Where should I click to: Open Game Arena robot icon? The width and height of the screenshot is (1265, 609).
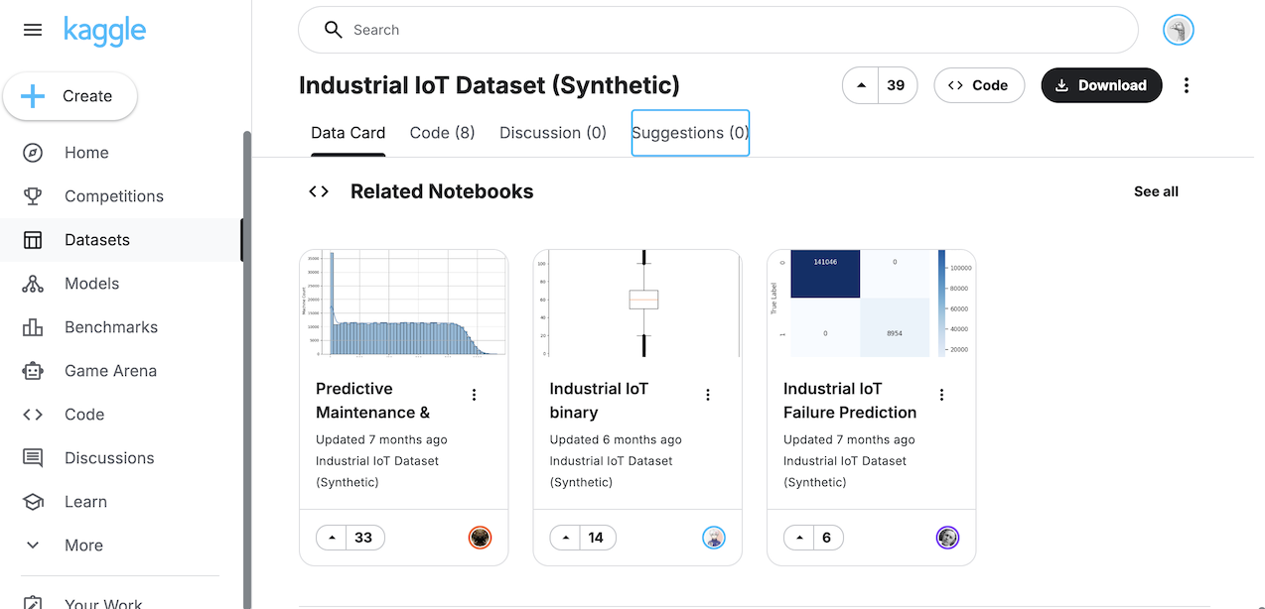point(33,371)
